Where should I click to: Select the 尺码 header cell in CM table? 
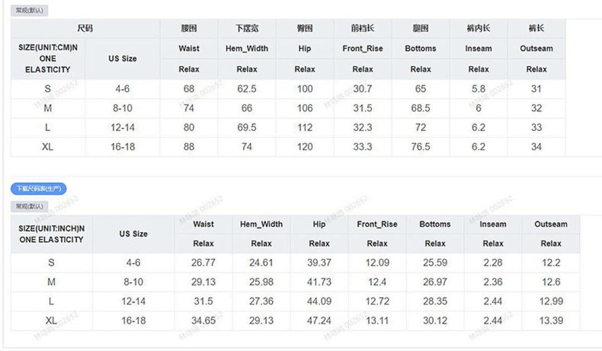[x=85, y=28]
